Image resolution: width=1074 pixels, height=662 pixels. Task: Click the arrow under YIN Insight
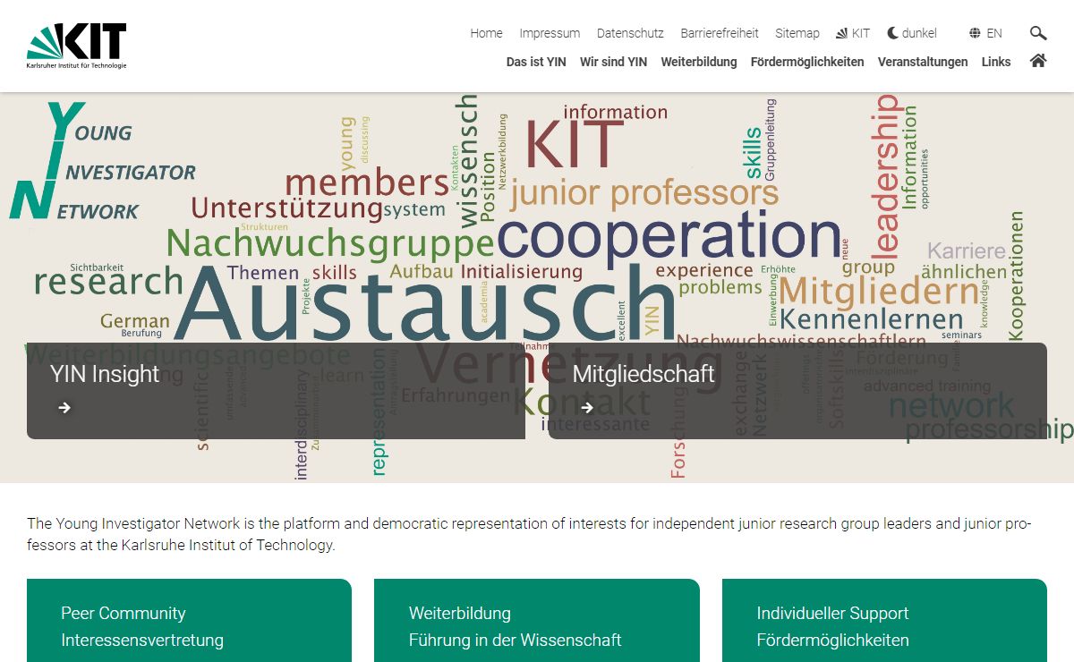(x=64, y=408)
